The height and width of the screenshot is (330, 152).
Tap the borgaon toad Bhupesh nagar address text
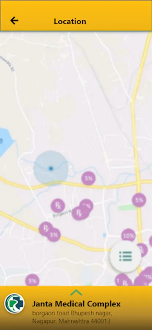click(x=72, y=313)
